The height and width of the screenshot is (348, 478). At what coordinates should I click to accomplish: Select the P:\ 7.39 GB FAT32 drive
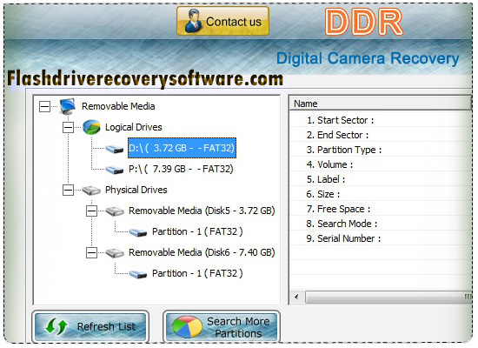click(181, 169)
